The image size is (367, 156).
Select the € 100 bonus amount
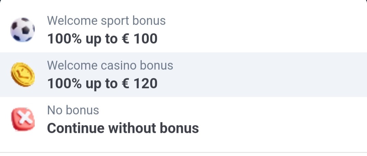pyautogui.click(x=140, y=39)
